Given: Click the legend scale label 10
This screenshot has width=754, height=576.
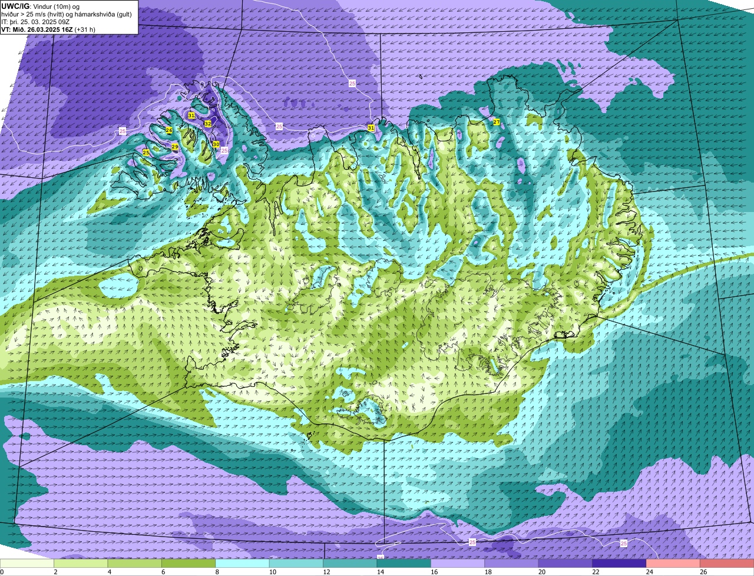Looking at the screenshot, I should pyautogui.click(x=273, y=571).
